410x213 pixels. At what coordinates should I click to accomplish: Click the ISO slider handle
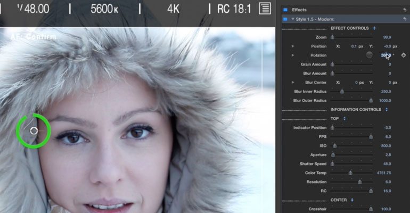pyautogui.click(x=335, y=146)
